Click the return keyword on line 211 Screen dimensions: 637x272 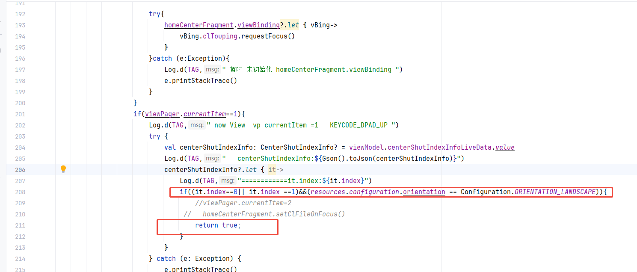(207, 225)
